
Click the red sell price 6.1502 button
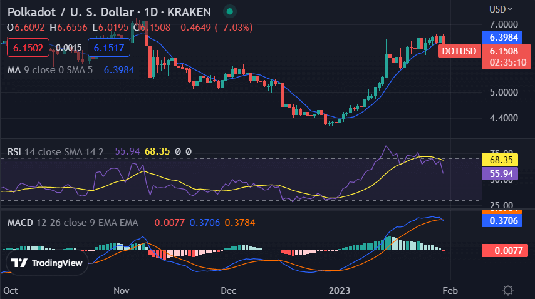point(28,48)
